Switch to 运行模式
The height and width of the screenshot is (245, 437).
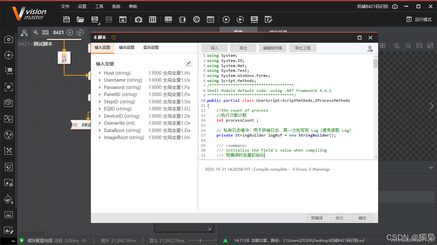click(x=419, y=19)
